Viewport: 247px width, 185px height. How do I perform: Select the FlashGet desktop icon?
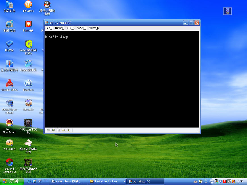[28, 26]
